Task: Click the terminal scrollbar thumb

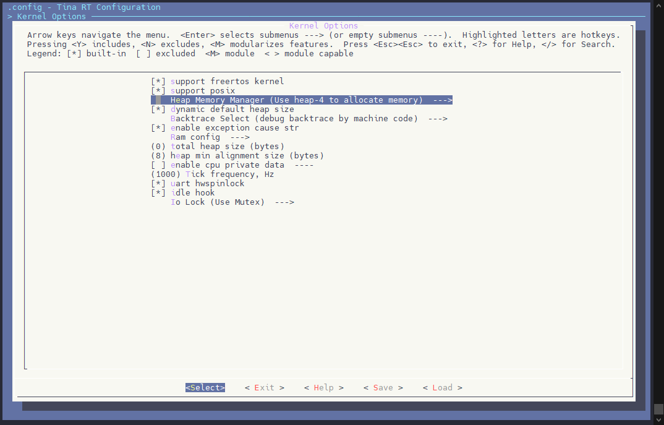Action: (x=658, y=409)
